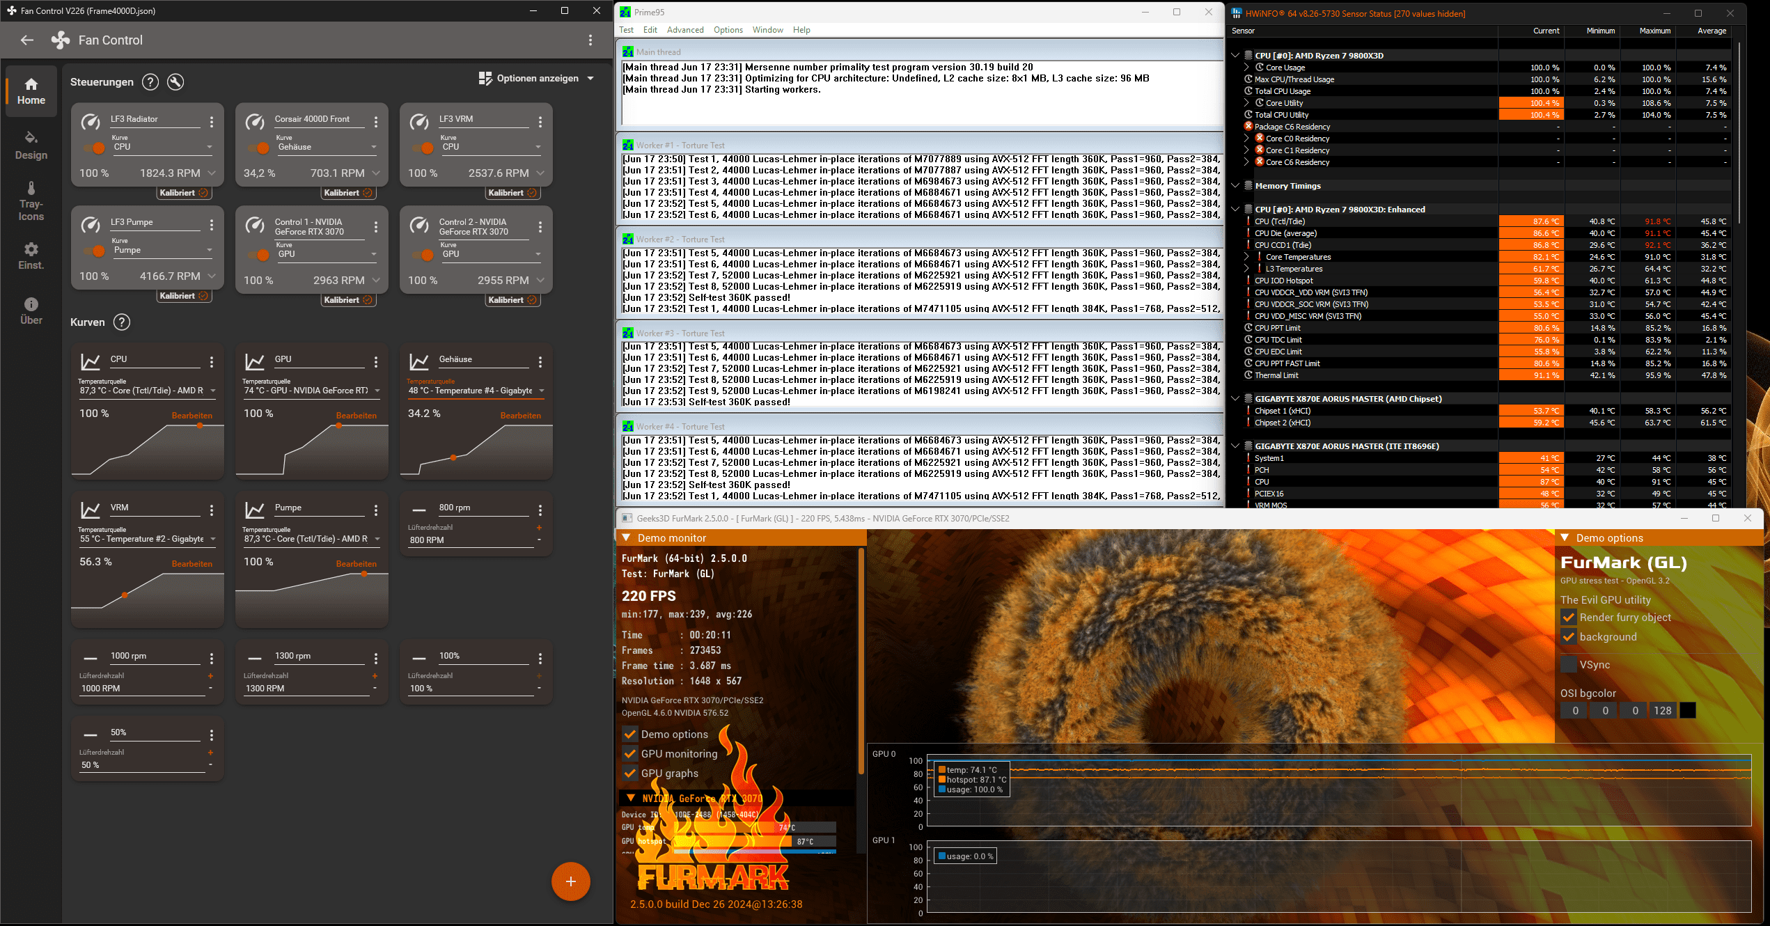This screenshot has height=926, width=1770.
Task: Open Tray-Icons section in sidebar
Action: coord(31,202)
